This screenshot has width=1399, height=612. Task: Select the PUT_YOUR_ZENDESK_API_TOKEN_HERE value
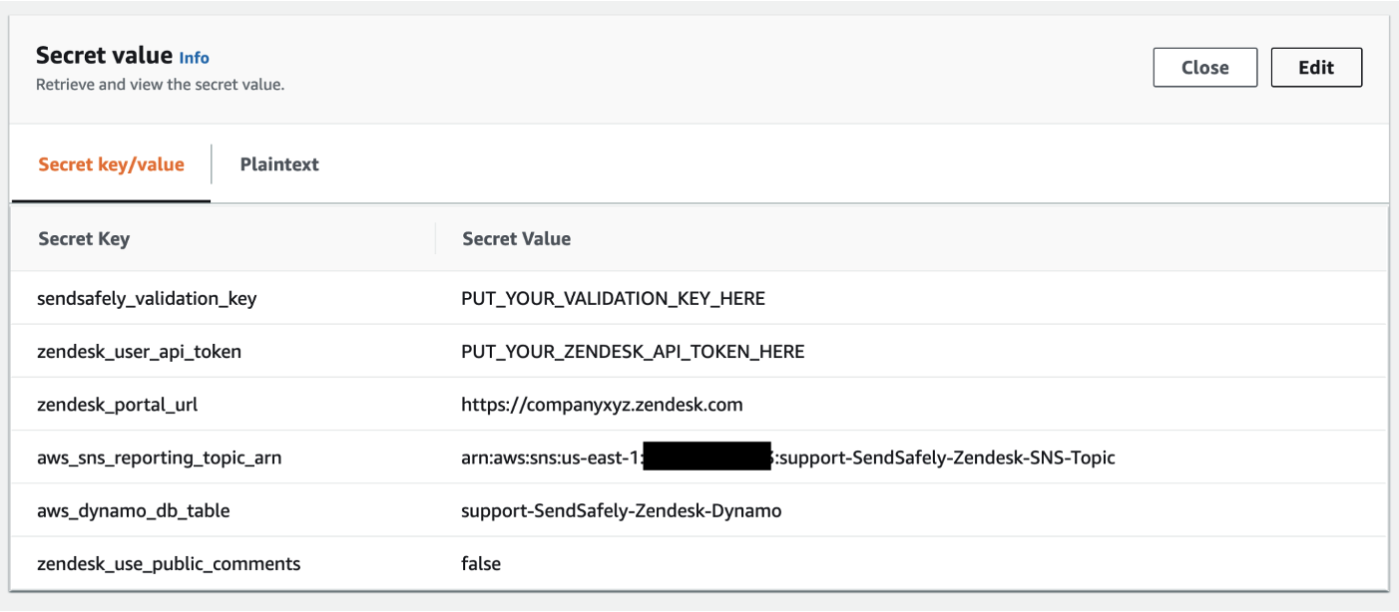point(633,351)
